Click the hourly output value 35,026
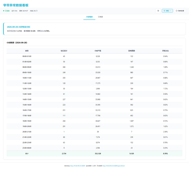189x169 pixels. point(98,72)
